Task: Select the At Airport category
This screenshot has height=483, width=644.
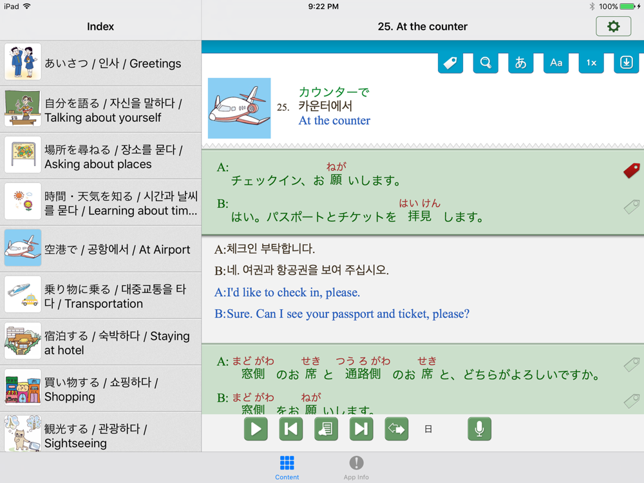Action: [100, 249]
